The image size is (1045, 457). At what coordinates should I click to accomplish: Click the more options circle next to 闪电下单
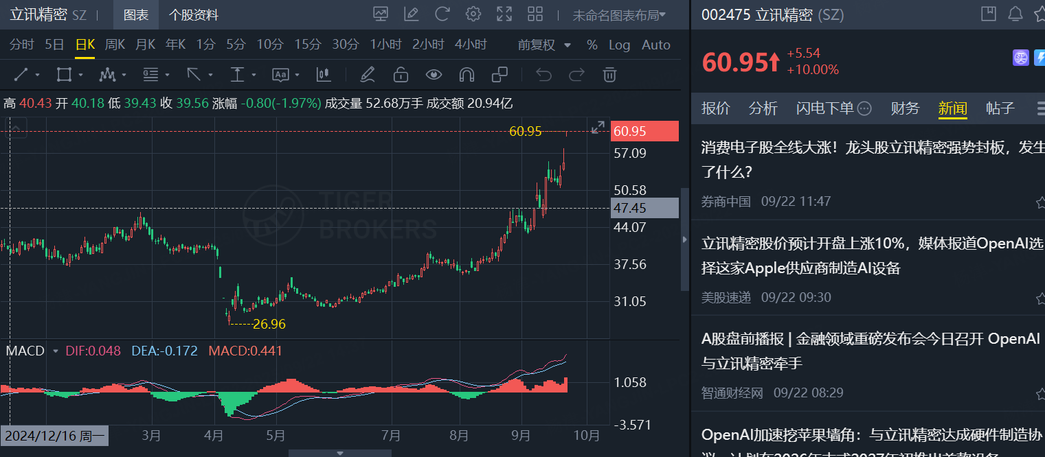click(x=865, y=108)
